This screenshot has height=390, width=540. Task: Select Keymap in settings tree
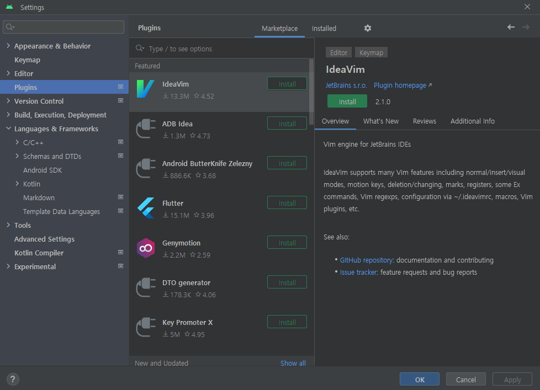[27, 60]
